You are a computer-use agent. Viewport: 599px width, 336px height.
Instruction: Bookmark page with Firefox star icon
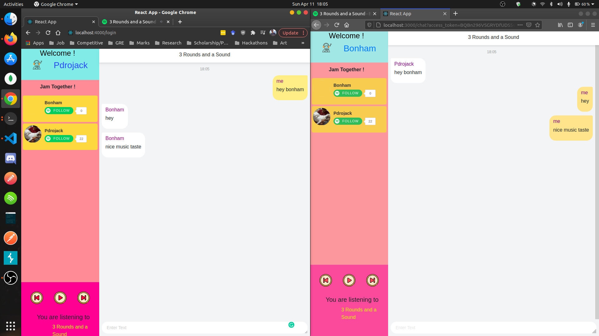tap(538, 25)
